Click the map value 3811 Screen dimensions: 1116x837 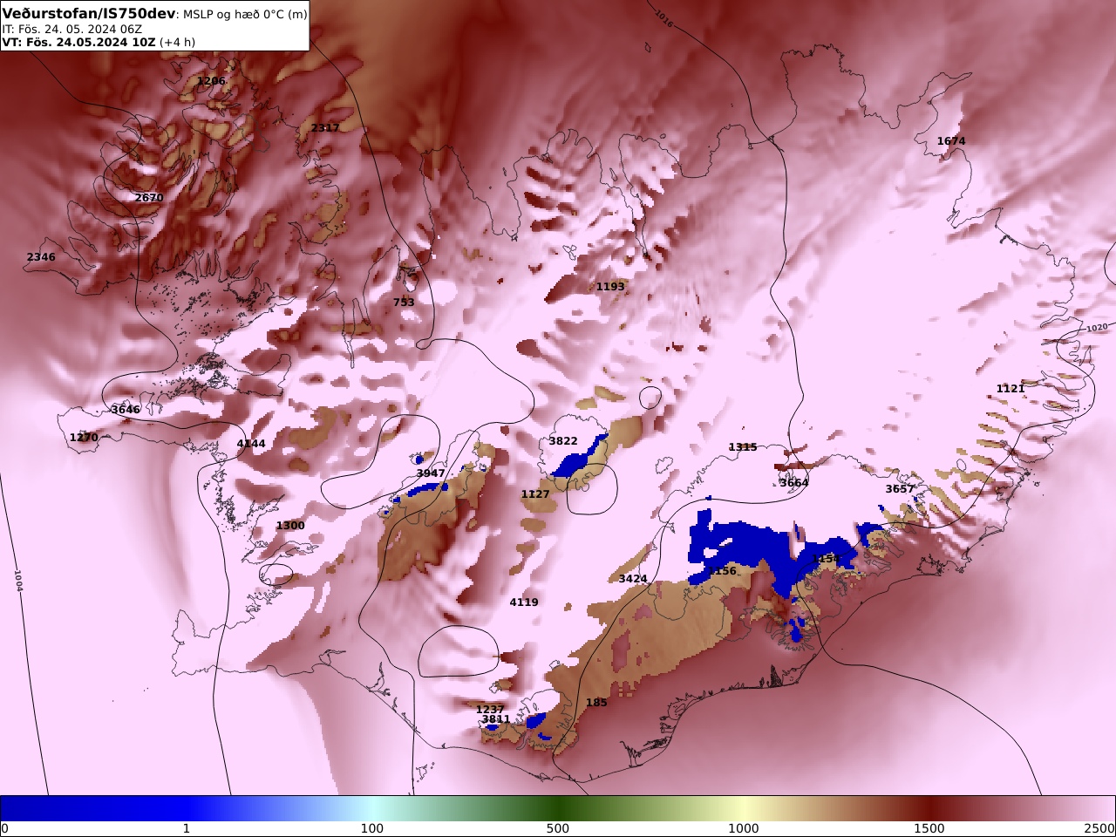coord(496,719)
